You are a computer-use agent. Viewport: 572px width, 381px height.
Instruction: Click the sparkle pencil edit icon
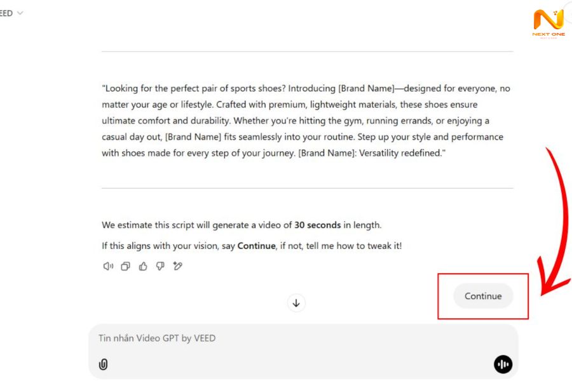(178, 267)
